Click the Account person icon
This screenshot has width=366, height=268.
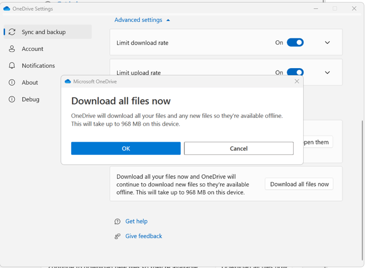[x=12, y=49]
